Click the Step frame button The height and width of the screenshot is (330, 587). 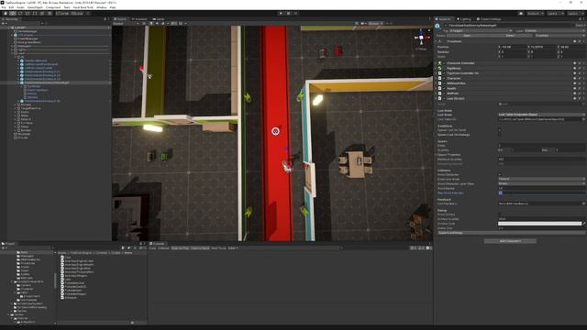tap(295, 14)
